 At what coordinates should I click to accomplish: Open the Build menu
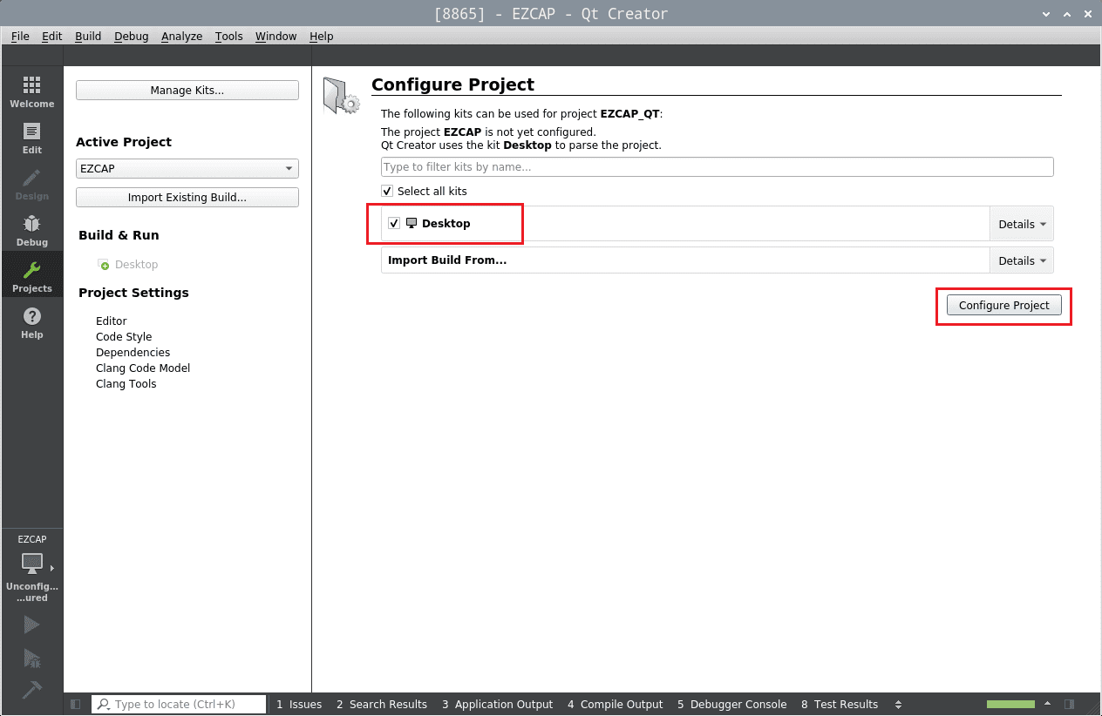[88, 36]
